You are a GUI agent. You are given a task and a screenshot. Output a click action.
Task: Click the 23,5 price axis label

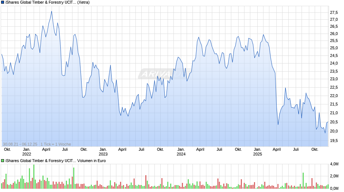coord(334,72)
